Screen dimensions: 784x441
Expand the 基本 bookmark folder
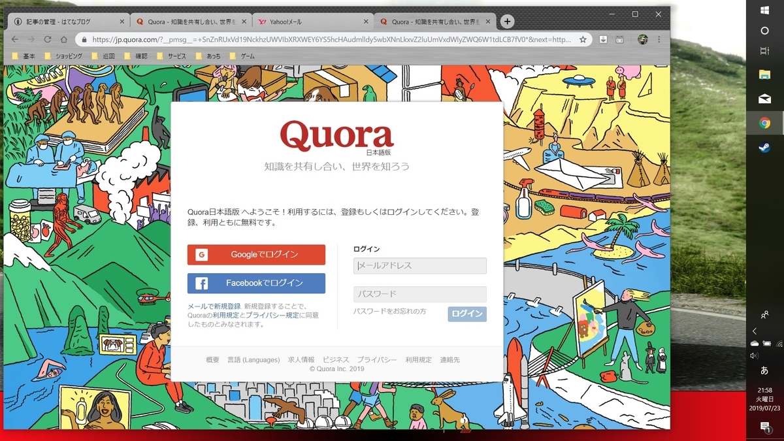tap(24, 56)
